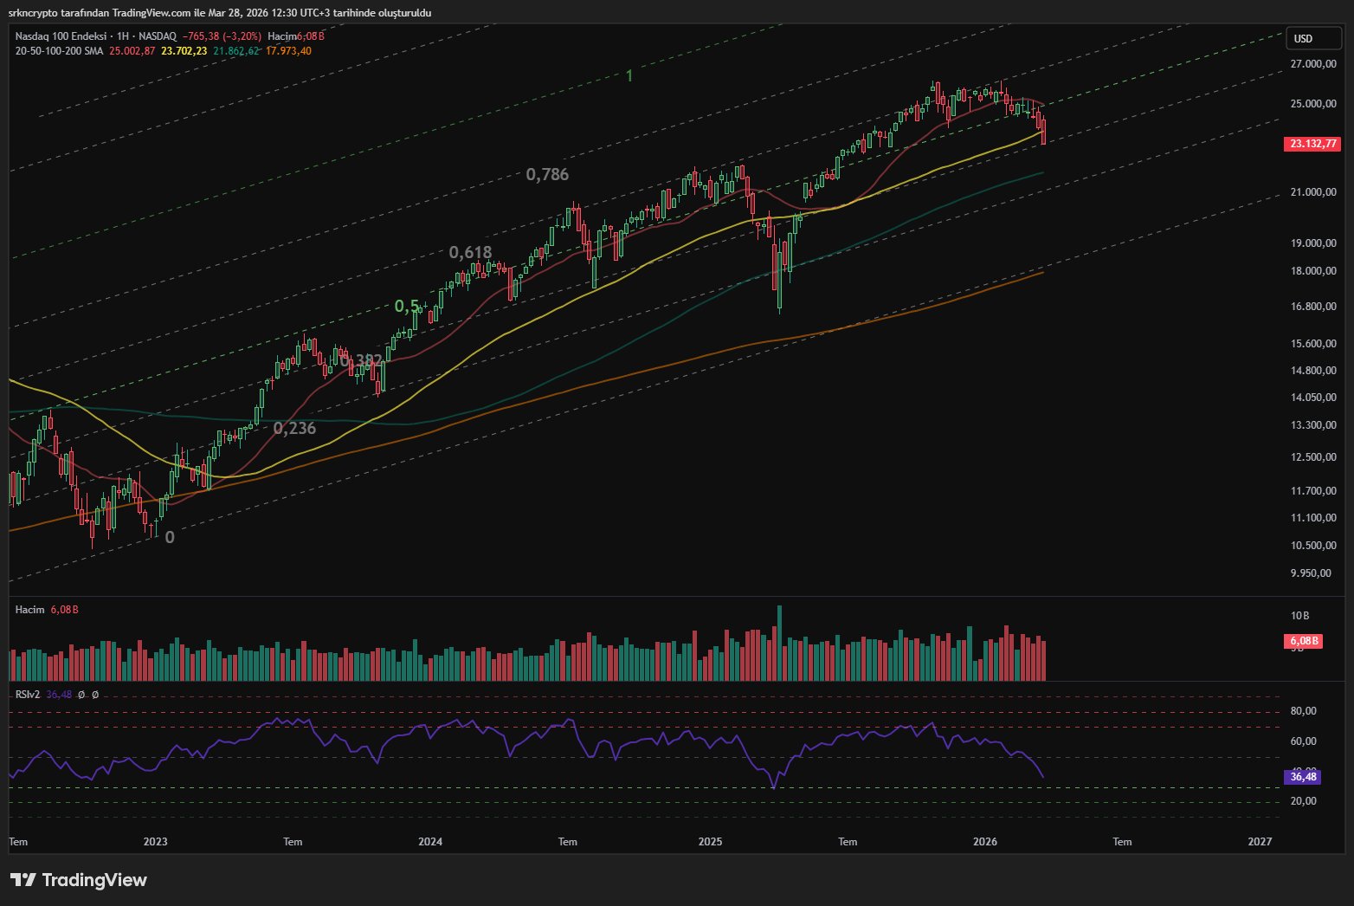Screen dimensions: 1354x906
Task: Open the 20-50-100-200 SMA indicator legend
Action: pos(59,51)
